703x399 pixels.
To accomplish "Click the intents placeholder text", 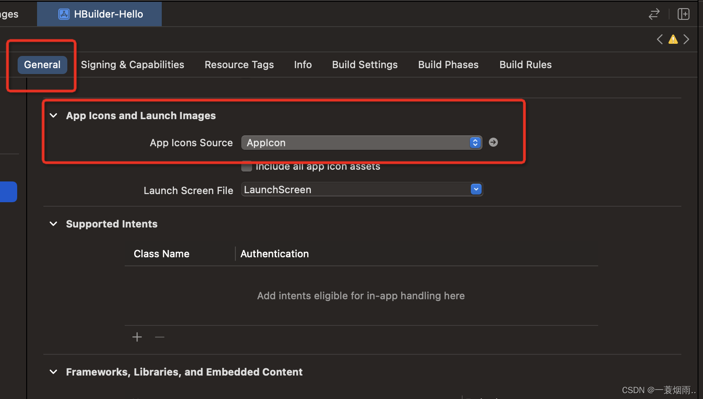I will [x=361, y=296].
